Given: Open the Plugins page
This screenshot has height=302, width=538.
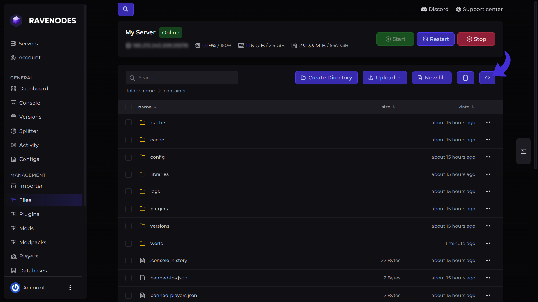Looking at the screenshot, I should 25,214.
